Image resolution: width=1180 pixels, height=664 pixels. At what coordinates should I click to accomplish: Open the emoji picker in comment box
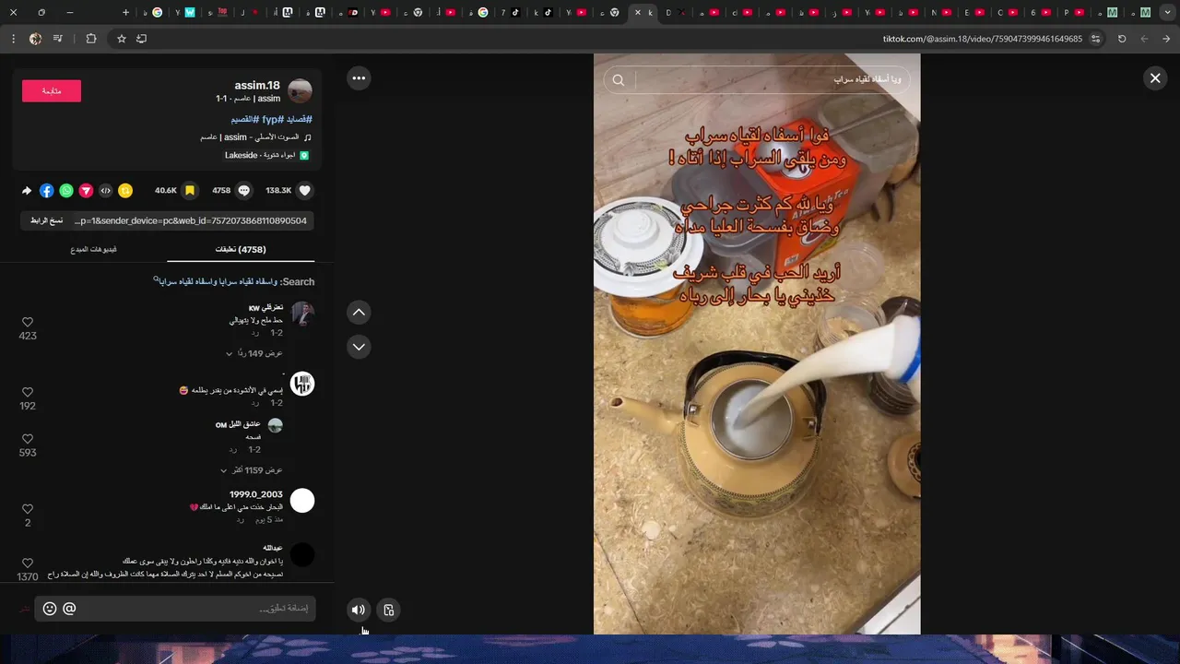click(50, 609)
